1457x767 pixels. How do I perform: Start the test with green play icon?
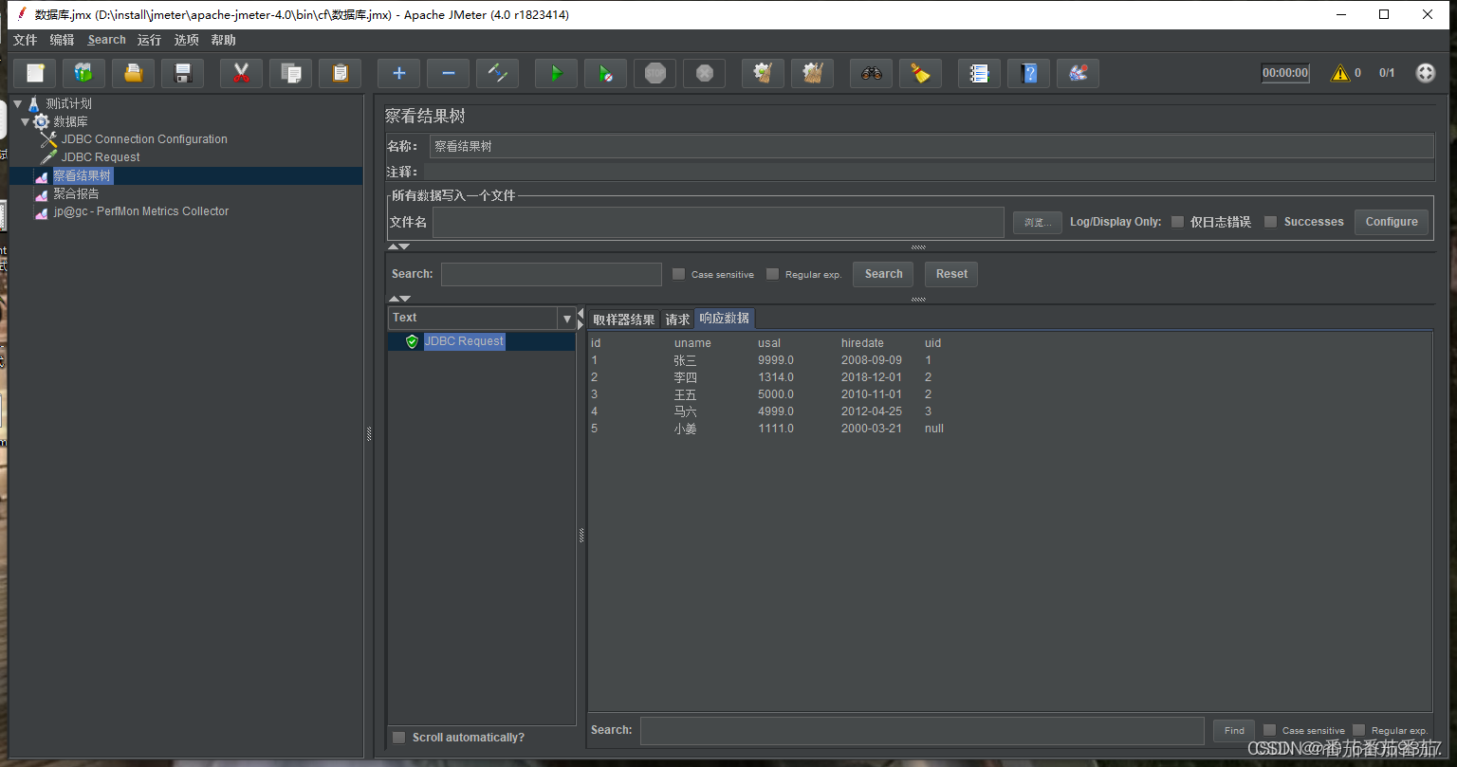(x=557, y=73)
